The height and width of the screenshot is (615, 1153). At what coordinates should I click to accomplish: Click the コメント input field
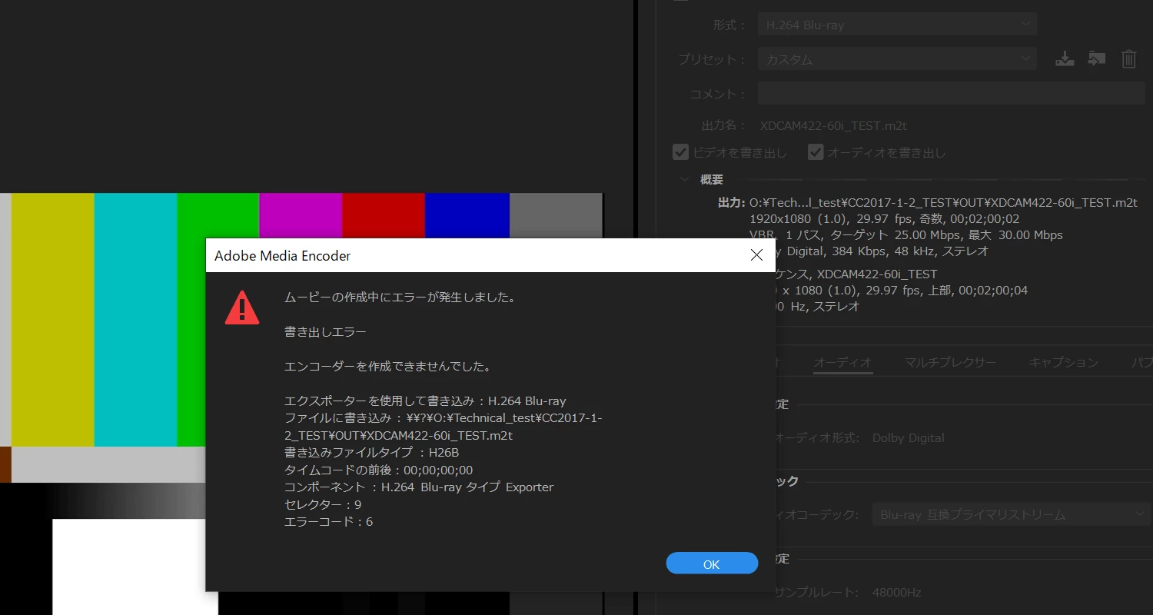(x=952, y=94)
